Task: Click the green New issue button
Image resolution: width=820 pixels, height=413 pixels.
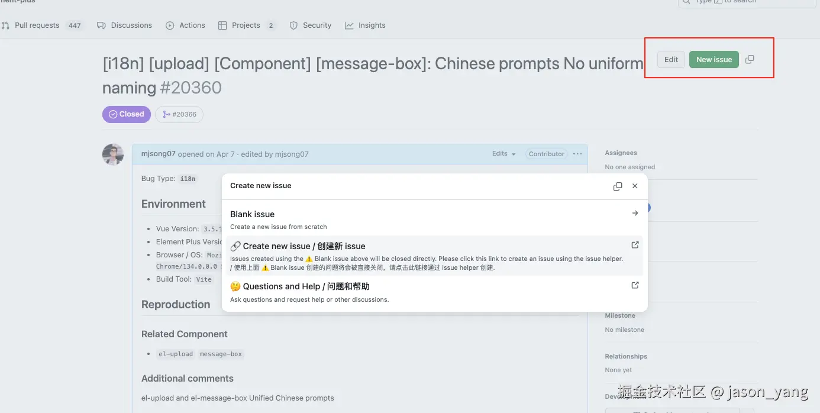Action: (714, 59)
